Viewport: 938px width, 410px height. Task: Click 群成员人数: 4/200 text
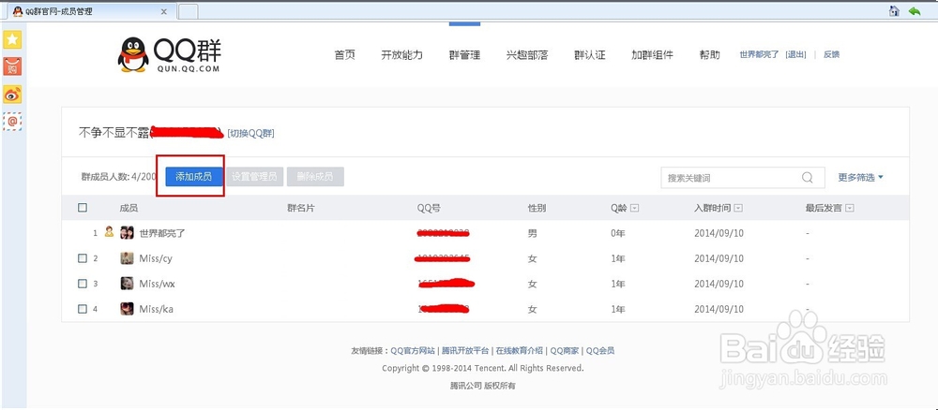click(x=119, y=177)
